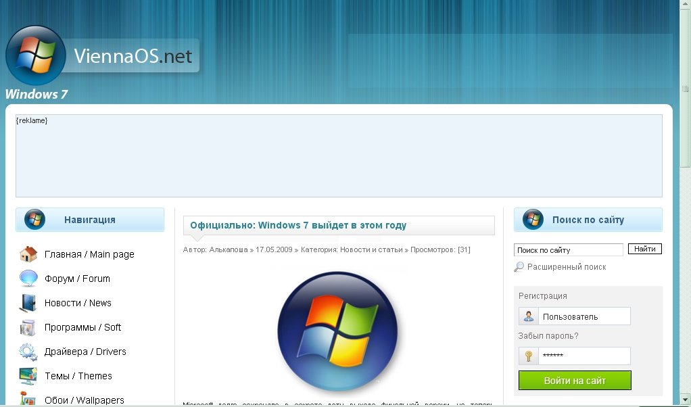Click the software box icon beside Программы
691x407 pixels.
tap(28, 327)
